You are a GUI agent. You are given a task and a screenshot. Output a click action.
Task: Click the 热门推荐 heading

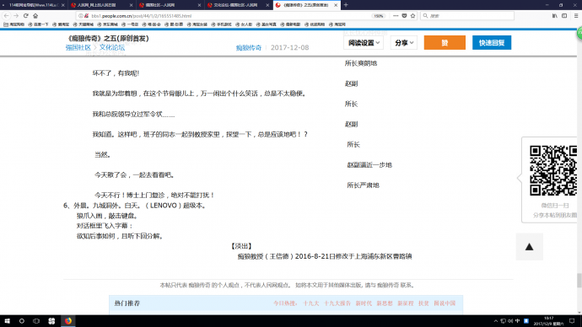pyautogui.click(x=127, y=303)
